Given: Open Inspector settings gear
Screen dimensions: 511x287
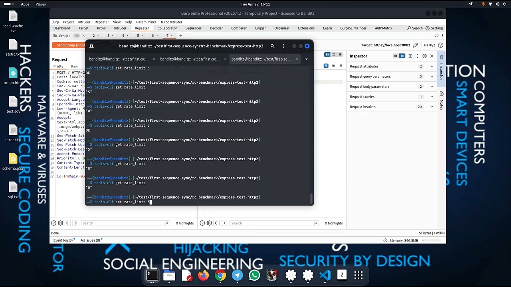Looking at the screenshot, I should [x=424, y=56].
